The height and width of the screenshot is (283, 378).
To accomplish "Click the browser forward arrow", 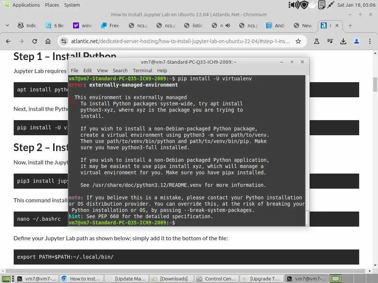I will [x=21, y=41].
